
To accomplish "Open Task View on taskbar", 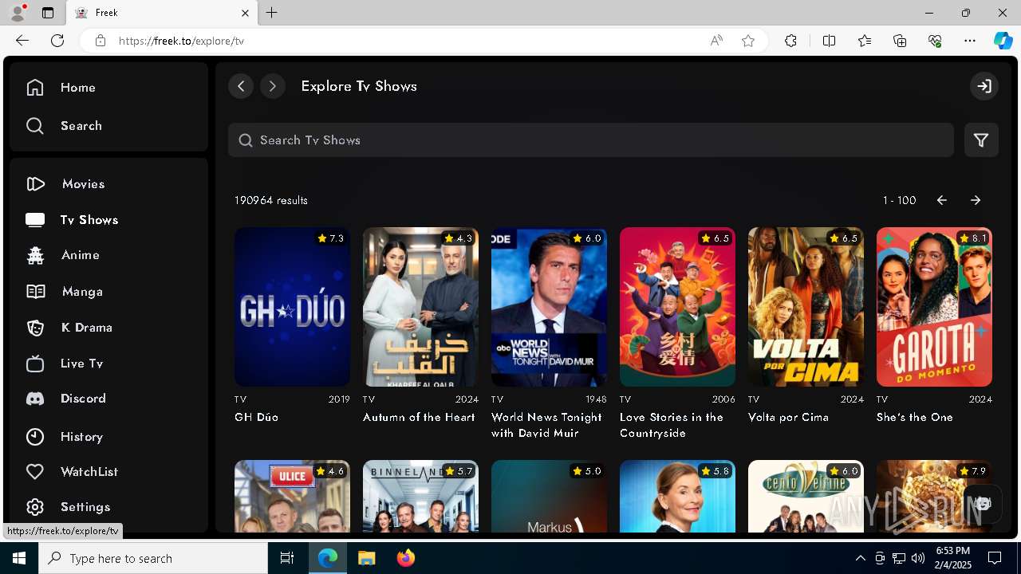I will (x=287, y=558).
